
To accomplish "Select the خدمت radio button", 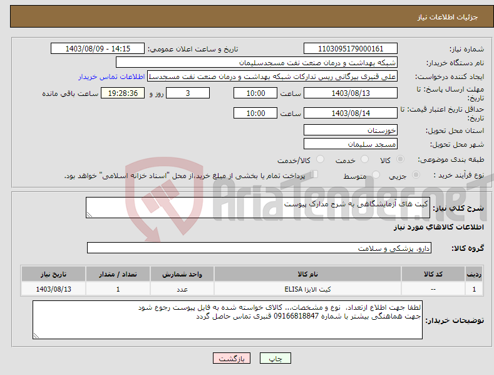I will tap(364, 159).
